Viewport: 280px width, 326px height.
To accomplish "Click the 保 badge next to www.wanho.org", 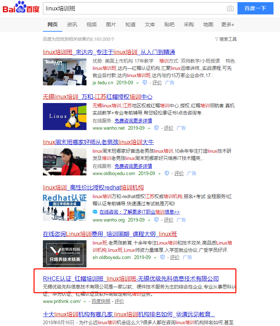I will pyautogui.click(x=156, y=220).
